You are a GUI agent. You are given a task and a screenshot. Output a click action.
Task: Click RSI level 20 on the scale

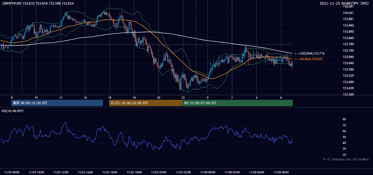click(x=344, y=155)
